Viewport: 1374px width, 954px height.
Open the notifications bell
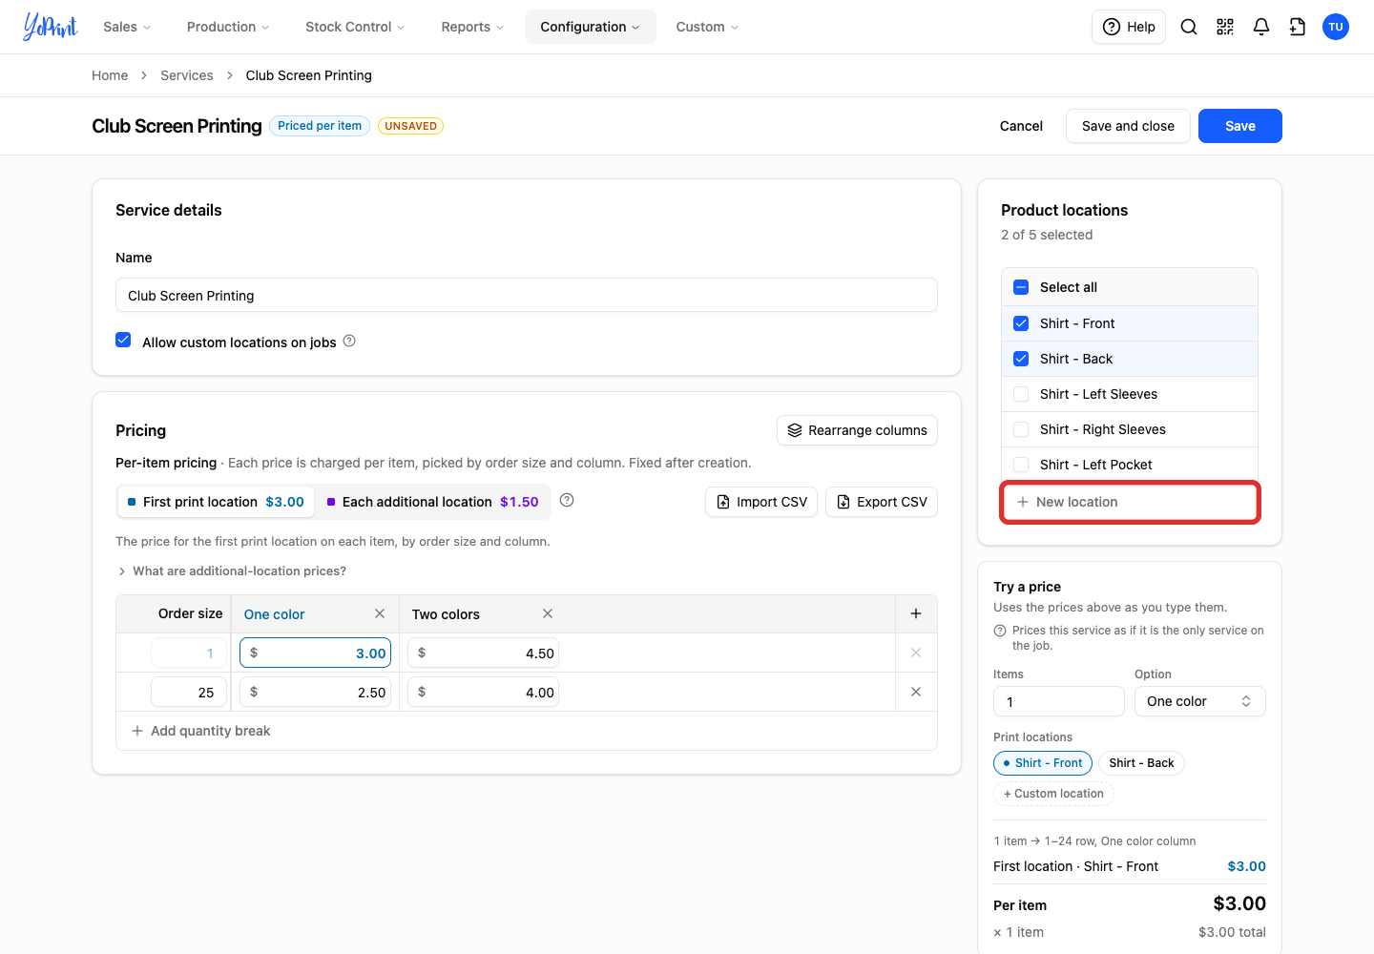(x=1261, y=27)
